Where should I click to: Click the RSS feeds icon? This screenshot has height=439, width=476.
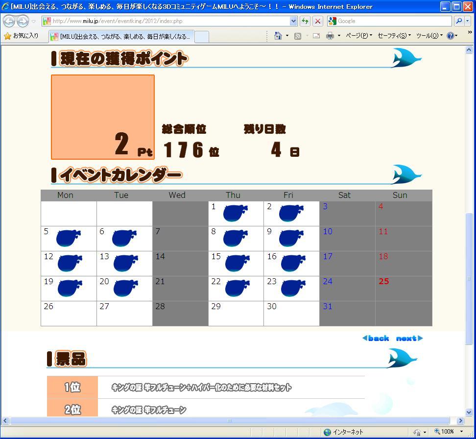(x=298, y=36)
